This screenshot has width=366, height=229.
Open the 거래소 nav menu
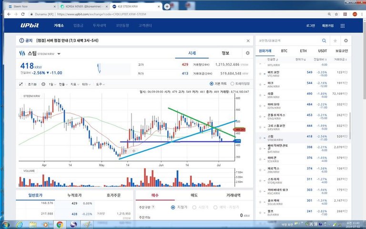tap(59, 25)
